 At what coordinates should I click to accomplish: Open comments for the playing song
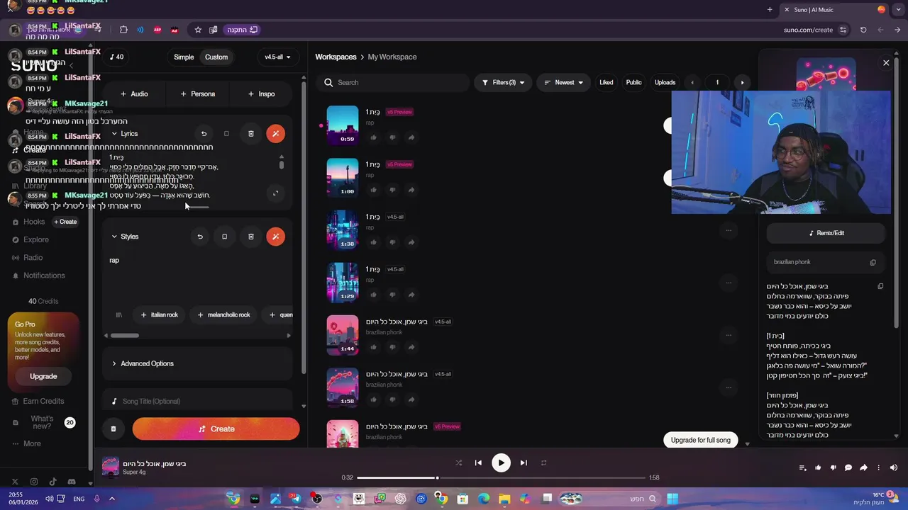(x=848, y=467)
